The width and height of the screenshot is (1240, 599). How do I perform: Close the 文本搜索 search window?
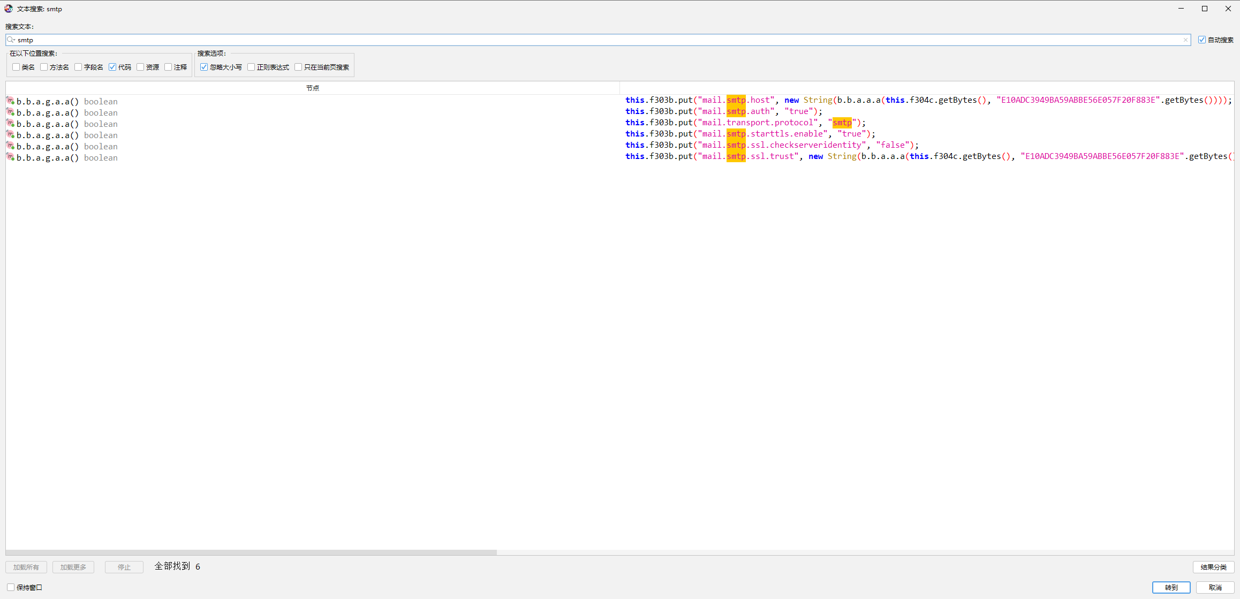(x=1228, y=9)
